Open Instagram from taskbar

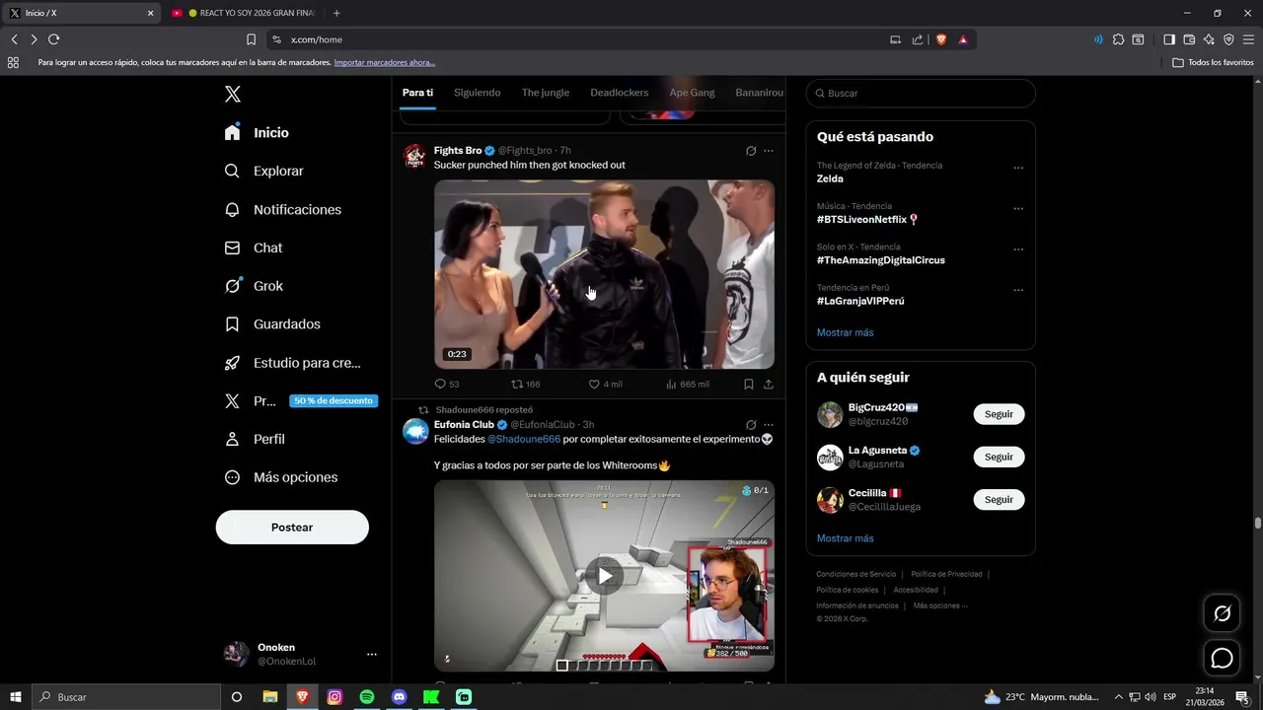[334, 697]
